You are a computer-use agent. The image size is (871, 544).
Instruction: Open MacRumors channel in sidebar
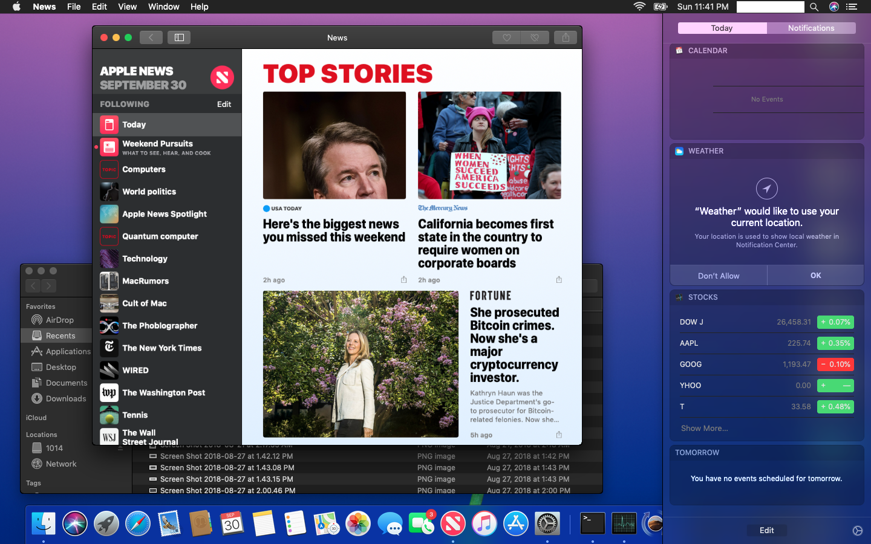click(x=167, y=281)
